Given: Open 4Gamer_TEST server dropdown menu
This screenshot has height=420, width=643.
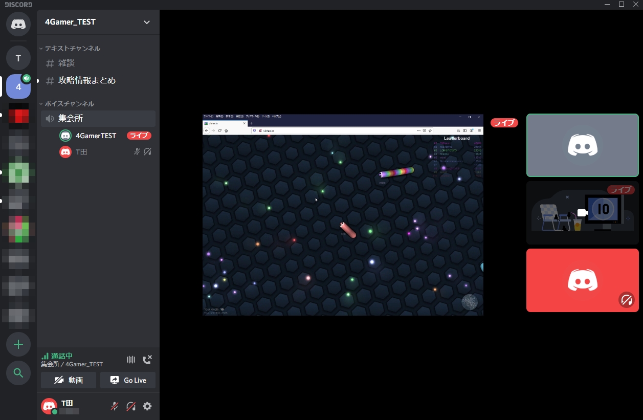Looking at the screenshot, I should [x=147, y=22].
